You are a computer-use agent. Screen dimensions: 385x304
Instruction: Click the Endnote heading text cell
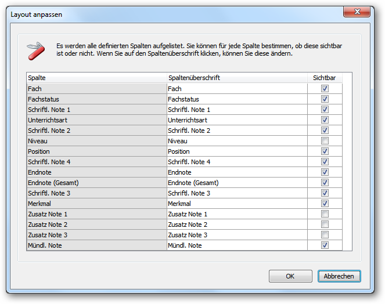pos(237,172)
